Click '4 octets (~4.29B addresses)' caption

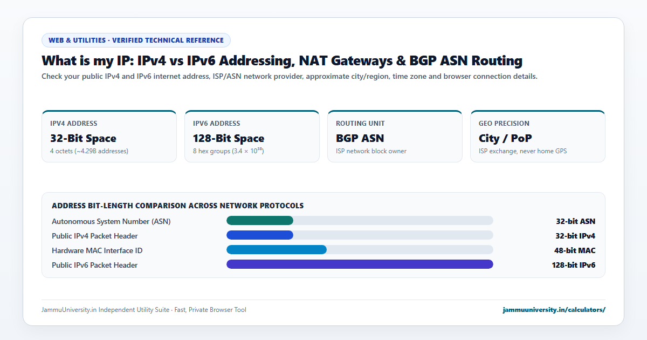90,151
